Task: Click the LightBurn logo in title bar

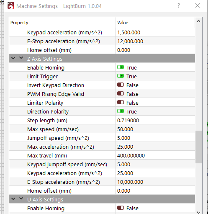Action: point(11,6)
